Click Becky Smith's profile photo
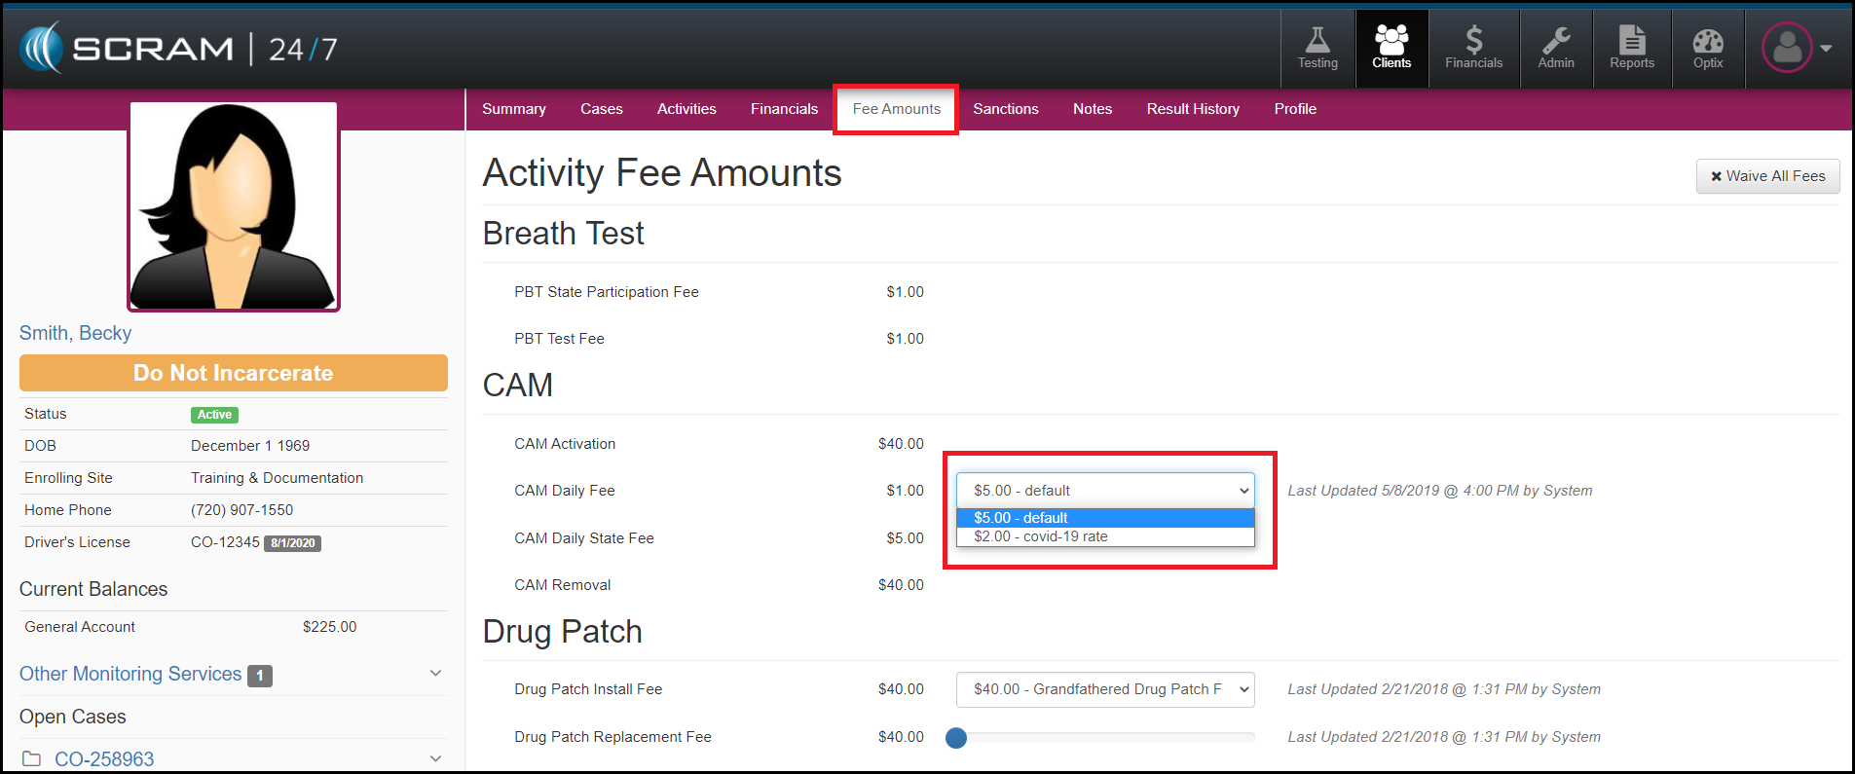The width and height of the screenshot is (1855, 774). coord(234,206)
